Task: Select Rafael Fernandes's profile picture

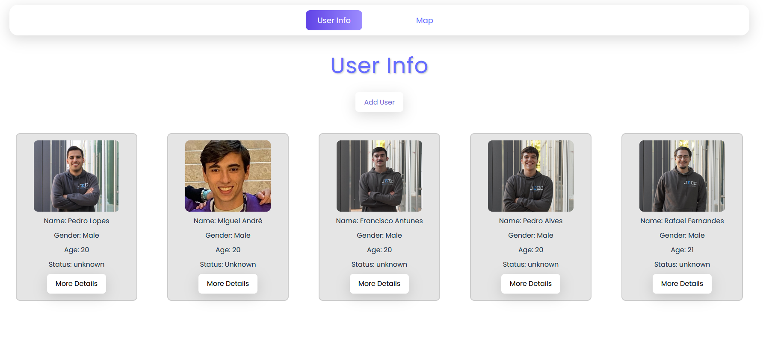Action: click(682, 176)
